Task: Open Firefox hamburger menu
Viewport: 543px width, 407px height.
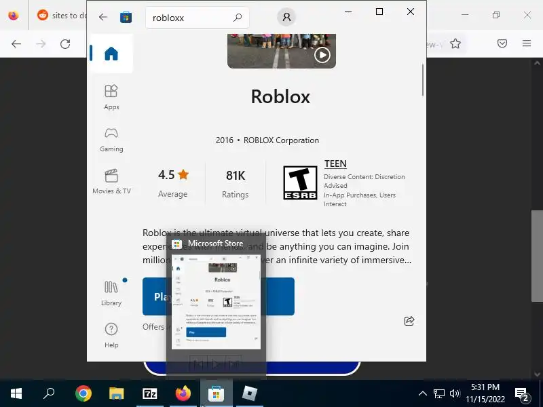Action: click(527, 43)
